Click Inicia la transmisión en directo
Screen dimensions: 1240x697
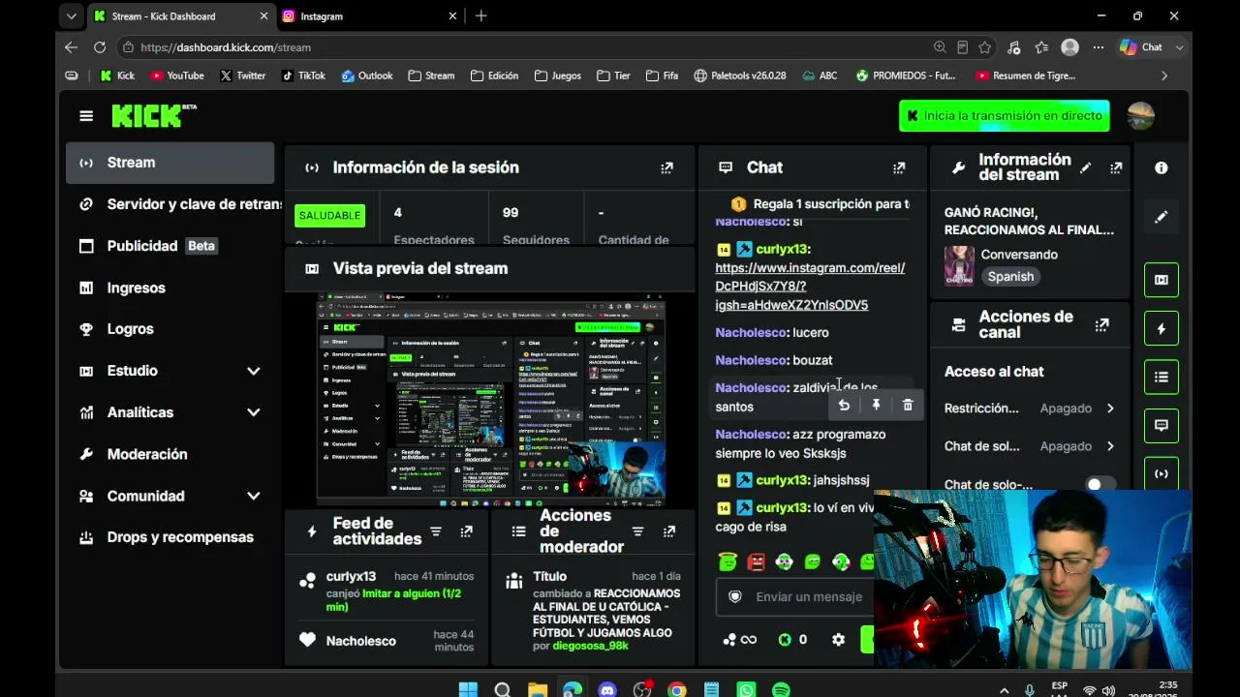[1004, 116]
